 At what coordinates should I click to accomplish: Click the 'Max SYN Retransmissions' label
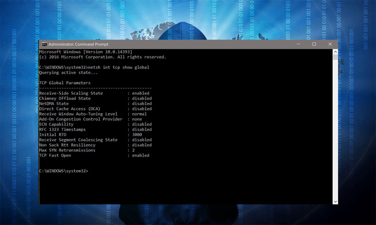click(x=67, y=150)
